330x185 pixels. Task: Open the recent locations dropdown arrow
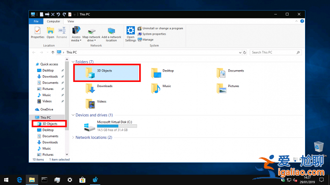(47, 52)
